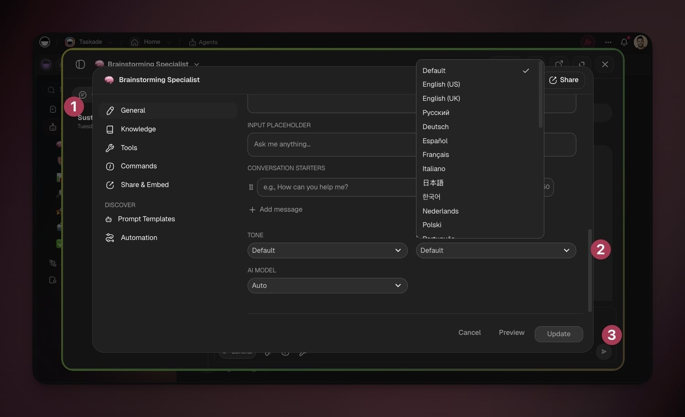Image resolution: width=685 pixels, height=417 pixels.
Task: Open the three-dots more options menu
Action: pos(608,42)
